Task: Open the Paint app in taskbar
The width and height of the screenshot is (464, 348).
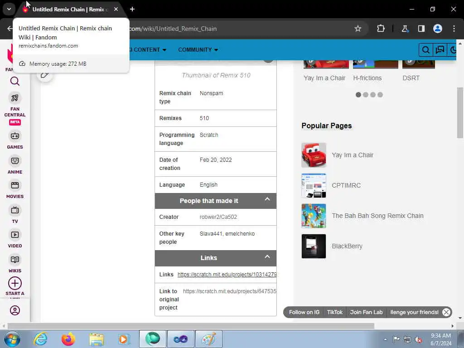Action: pyautogui.click(x=208, y=339)
